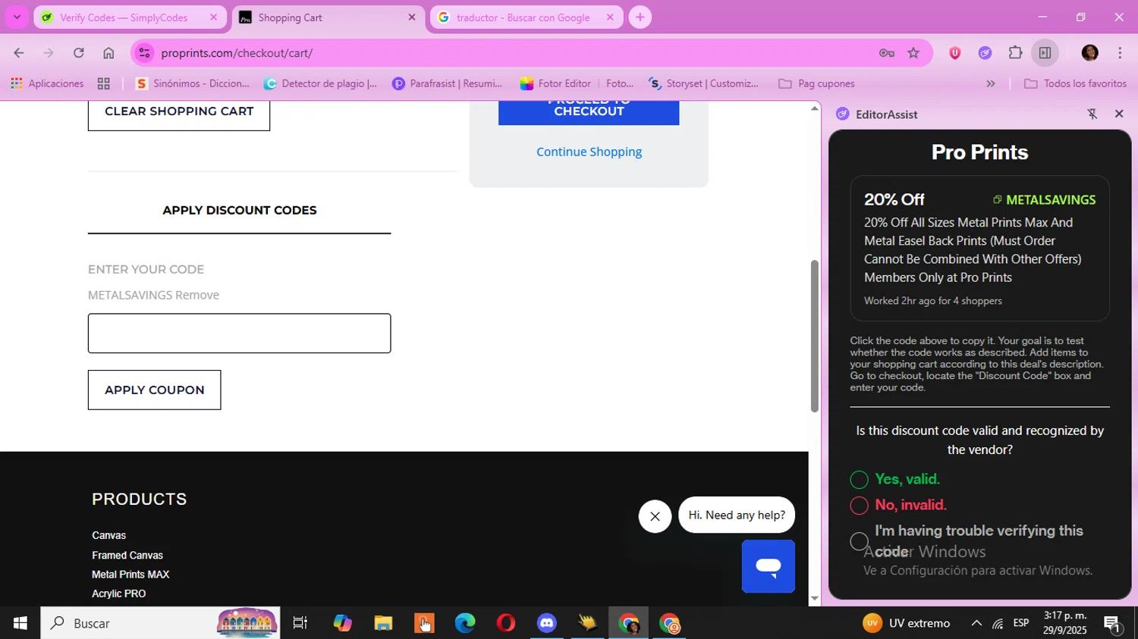Viewport: 1138px width, 639px height.
Task: Close the traductor Google tab
Action: click(x=609, y=17)
